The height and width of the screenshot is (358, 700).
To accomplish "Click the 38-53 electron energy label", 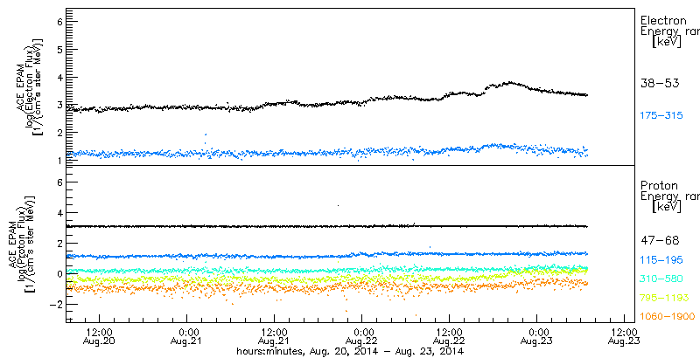I will tap(660, 83).
